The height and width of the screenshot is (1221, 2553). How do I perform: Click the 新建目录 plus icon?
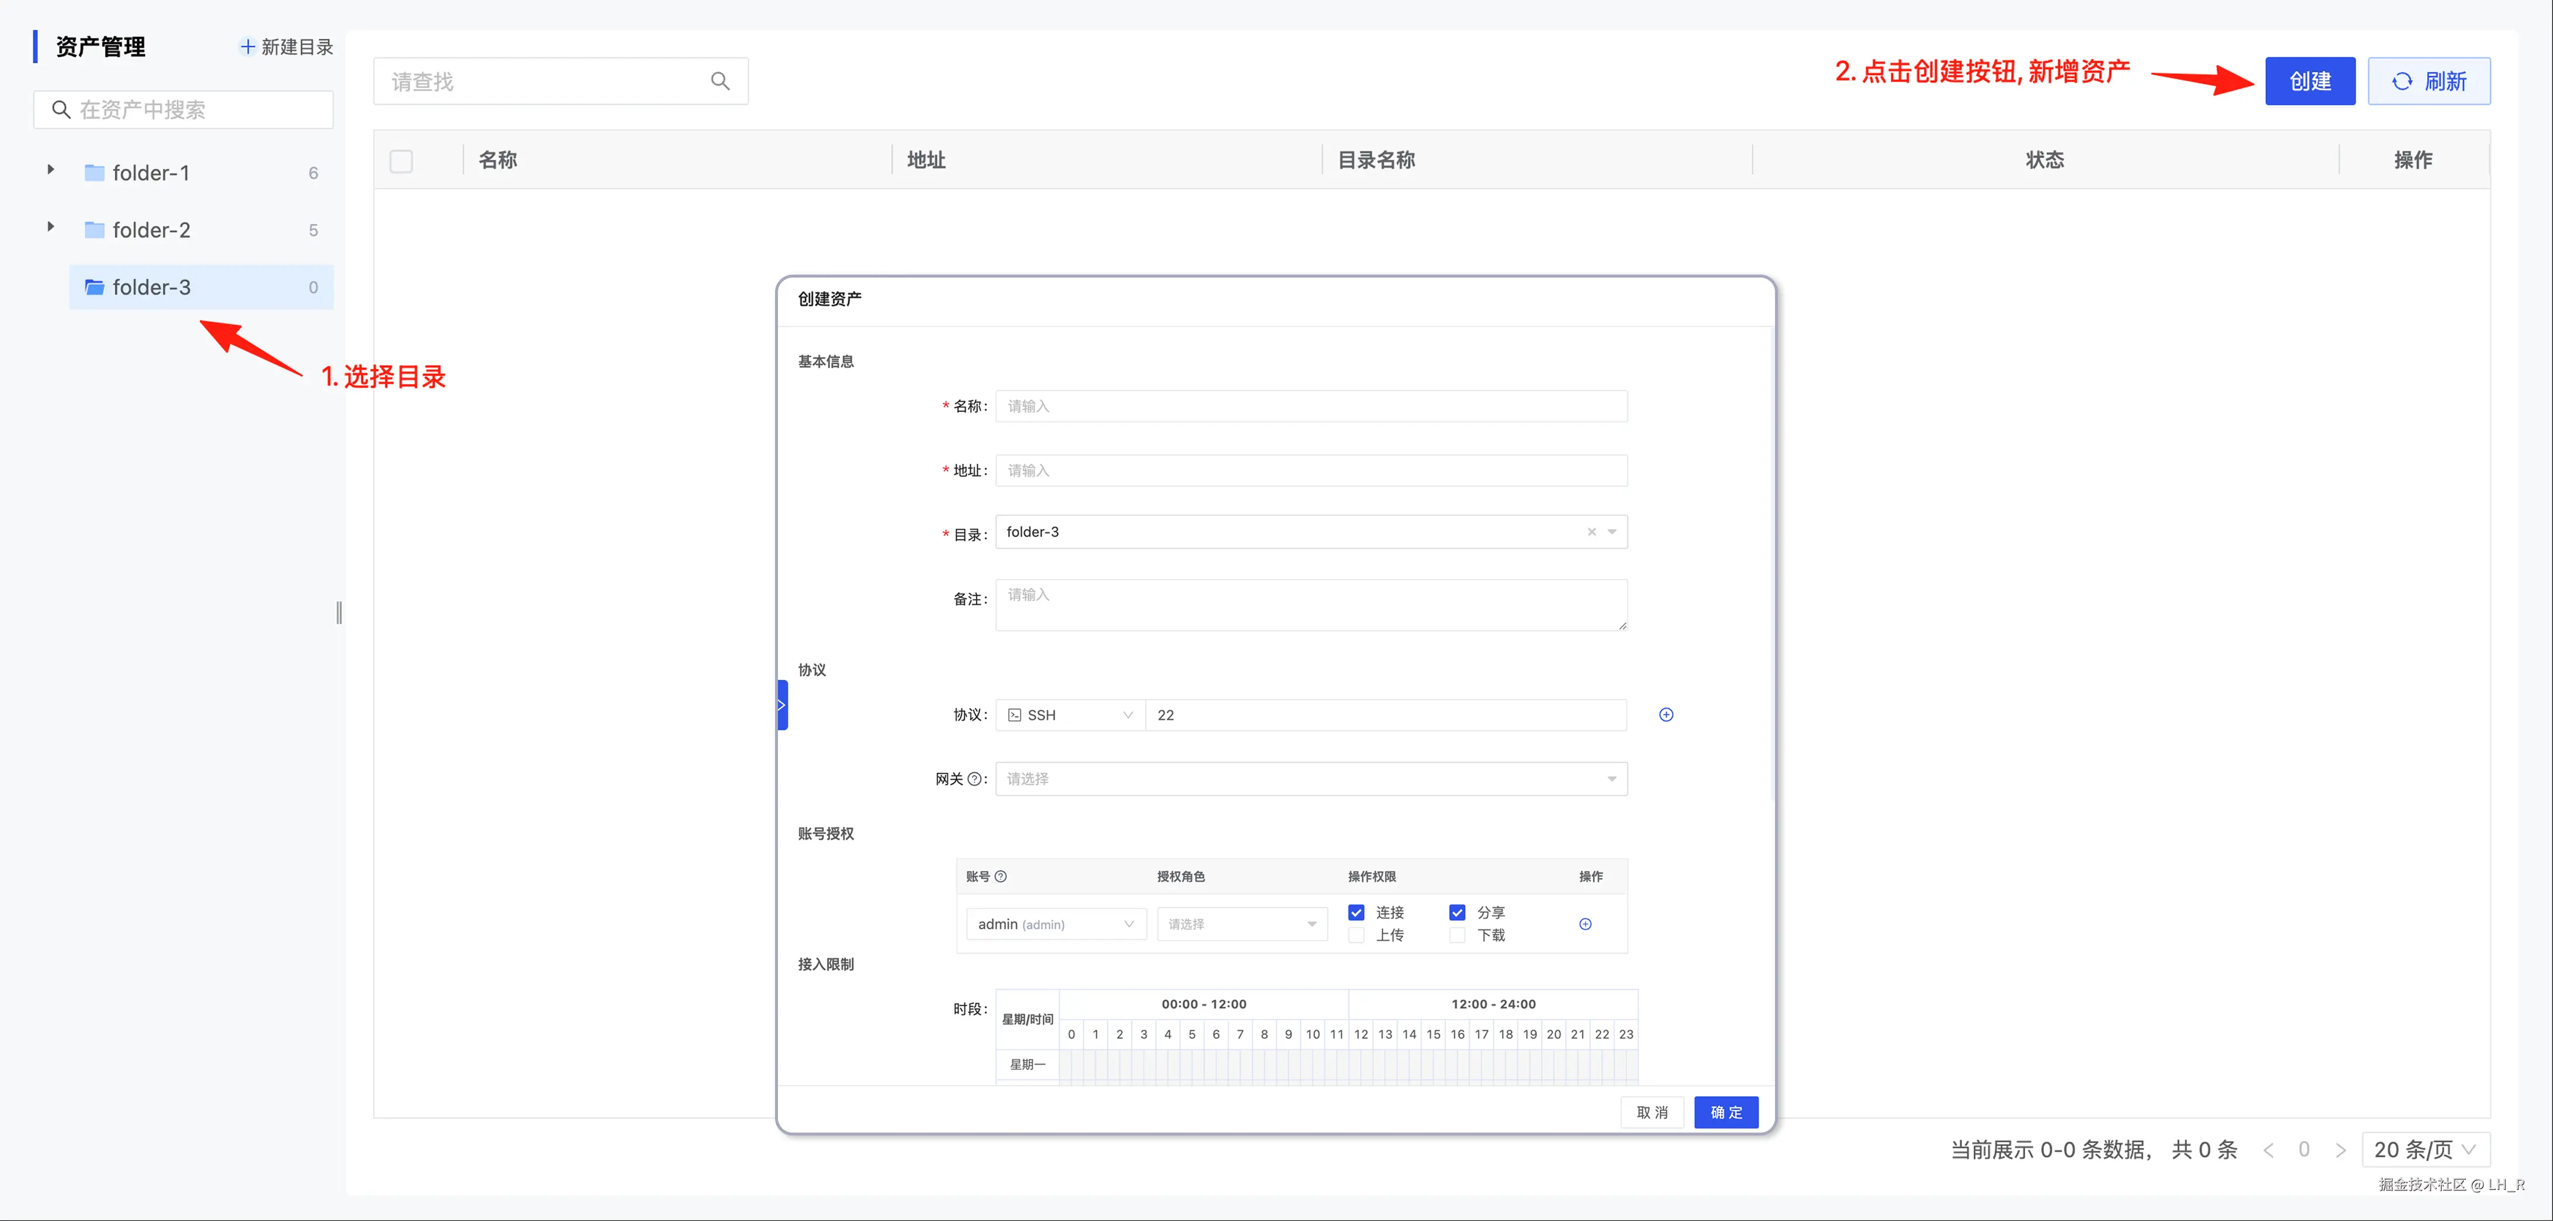point(248,47)
